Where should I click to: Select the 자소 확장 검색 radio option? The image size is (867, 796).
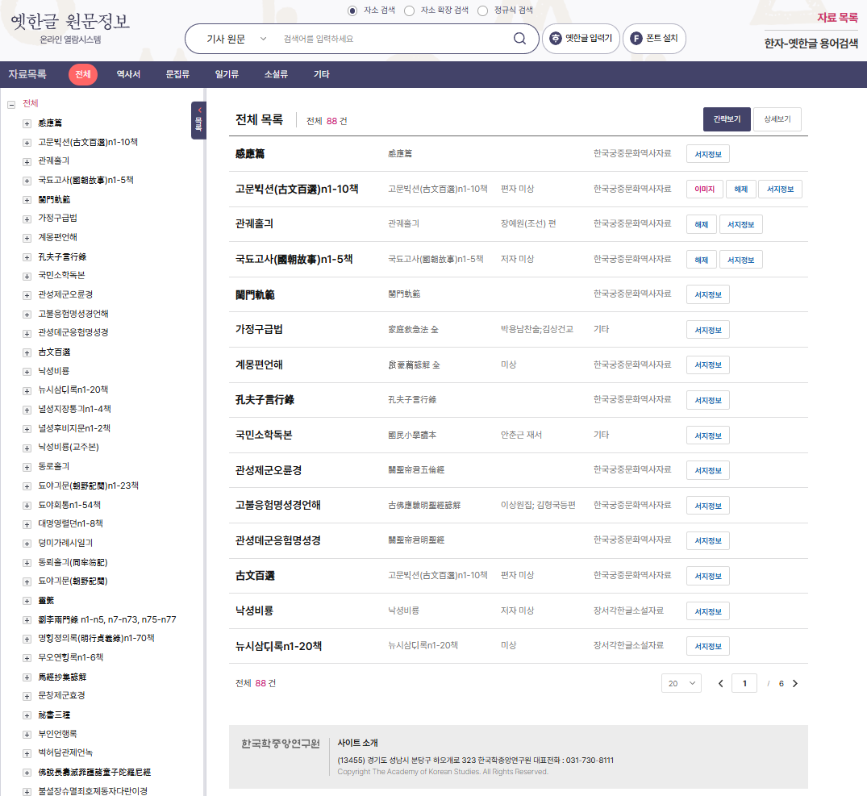point(409,10)
